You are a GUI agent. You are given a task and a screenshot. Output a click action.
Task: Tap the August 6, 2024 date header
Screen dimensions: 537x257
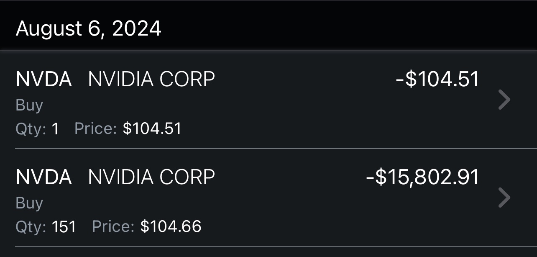pos(88,29)
